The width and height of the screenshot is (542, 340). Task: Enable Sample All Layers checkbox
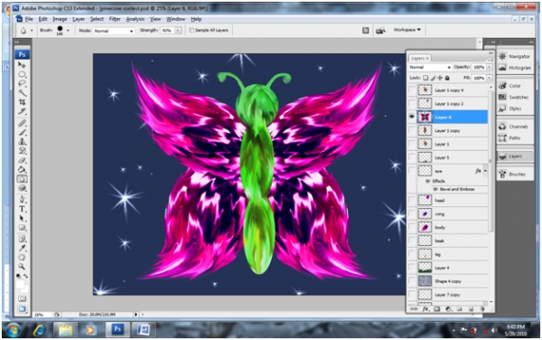coord(192,31)
